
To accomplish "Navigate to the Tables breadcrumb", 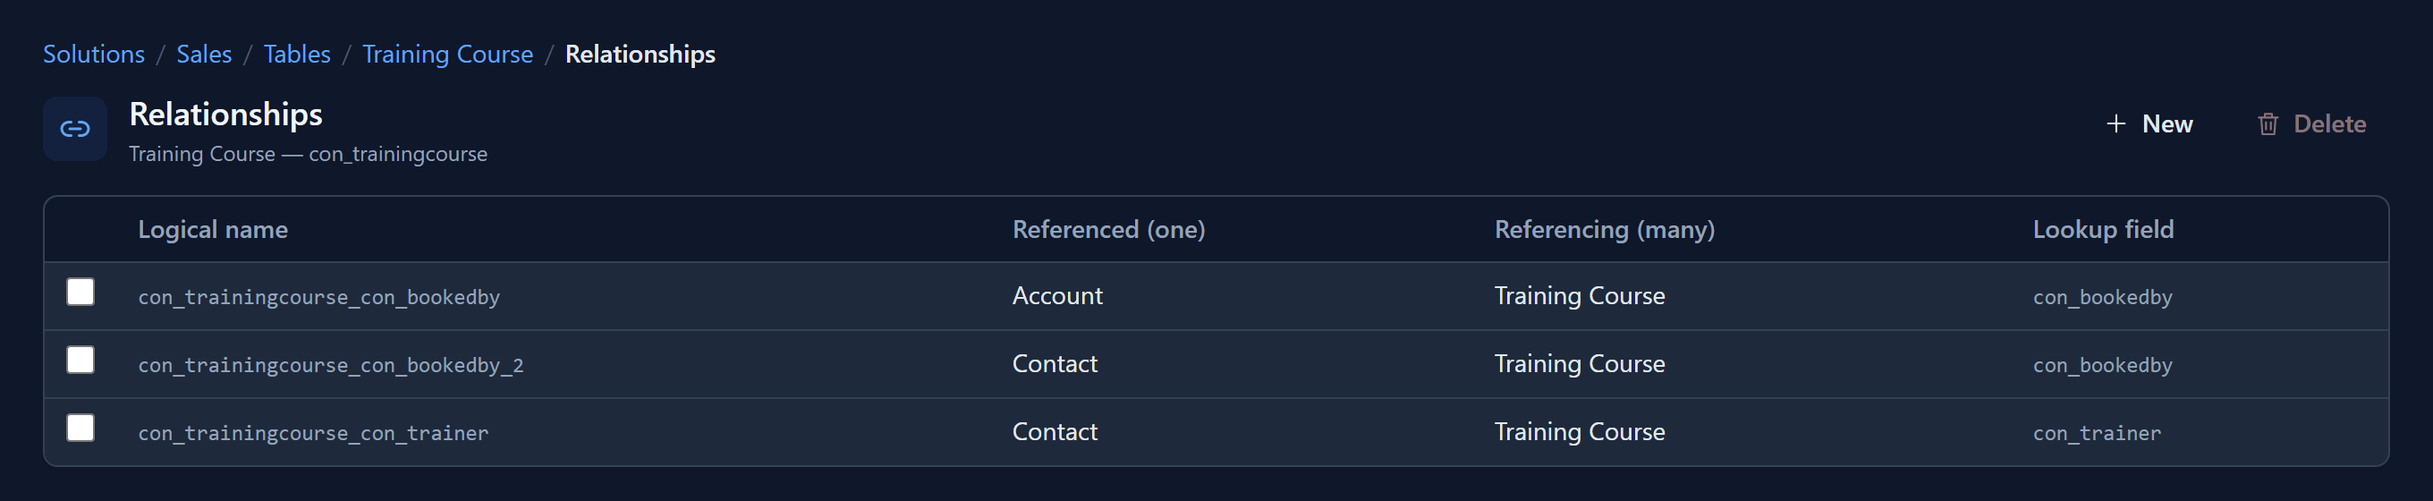I will 297,54.
